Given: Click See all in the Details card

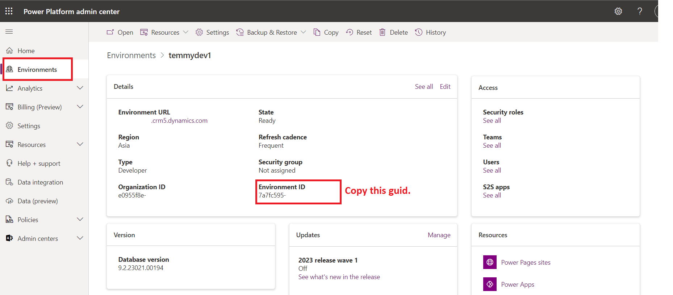Looking at the screenshot, I should (424, 87).
